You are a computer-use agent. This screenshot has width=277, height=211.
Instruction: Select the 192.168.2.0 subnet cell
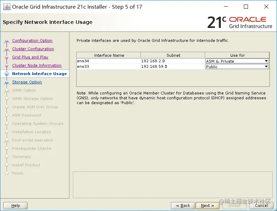173,61
